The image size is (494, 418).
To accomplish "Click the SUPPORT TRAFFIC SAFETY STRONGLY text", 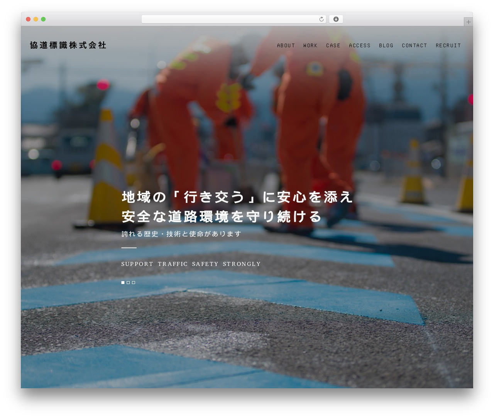I will click(191, 264).
